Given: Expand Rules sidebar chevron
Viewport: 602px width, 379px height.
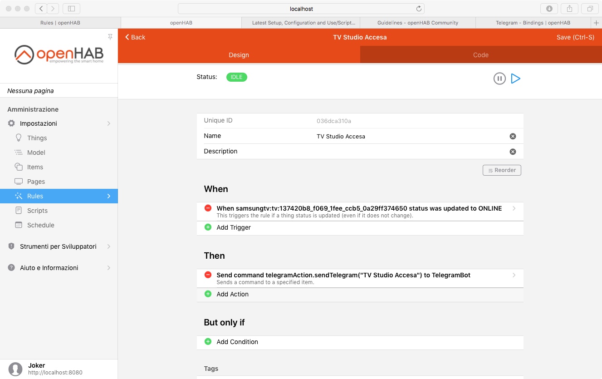Looking at the screenshot, I should [x=108, y=196].
